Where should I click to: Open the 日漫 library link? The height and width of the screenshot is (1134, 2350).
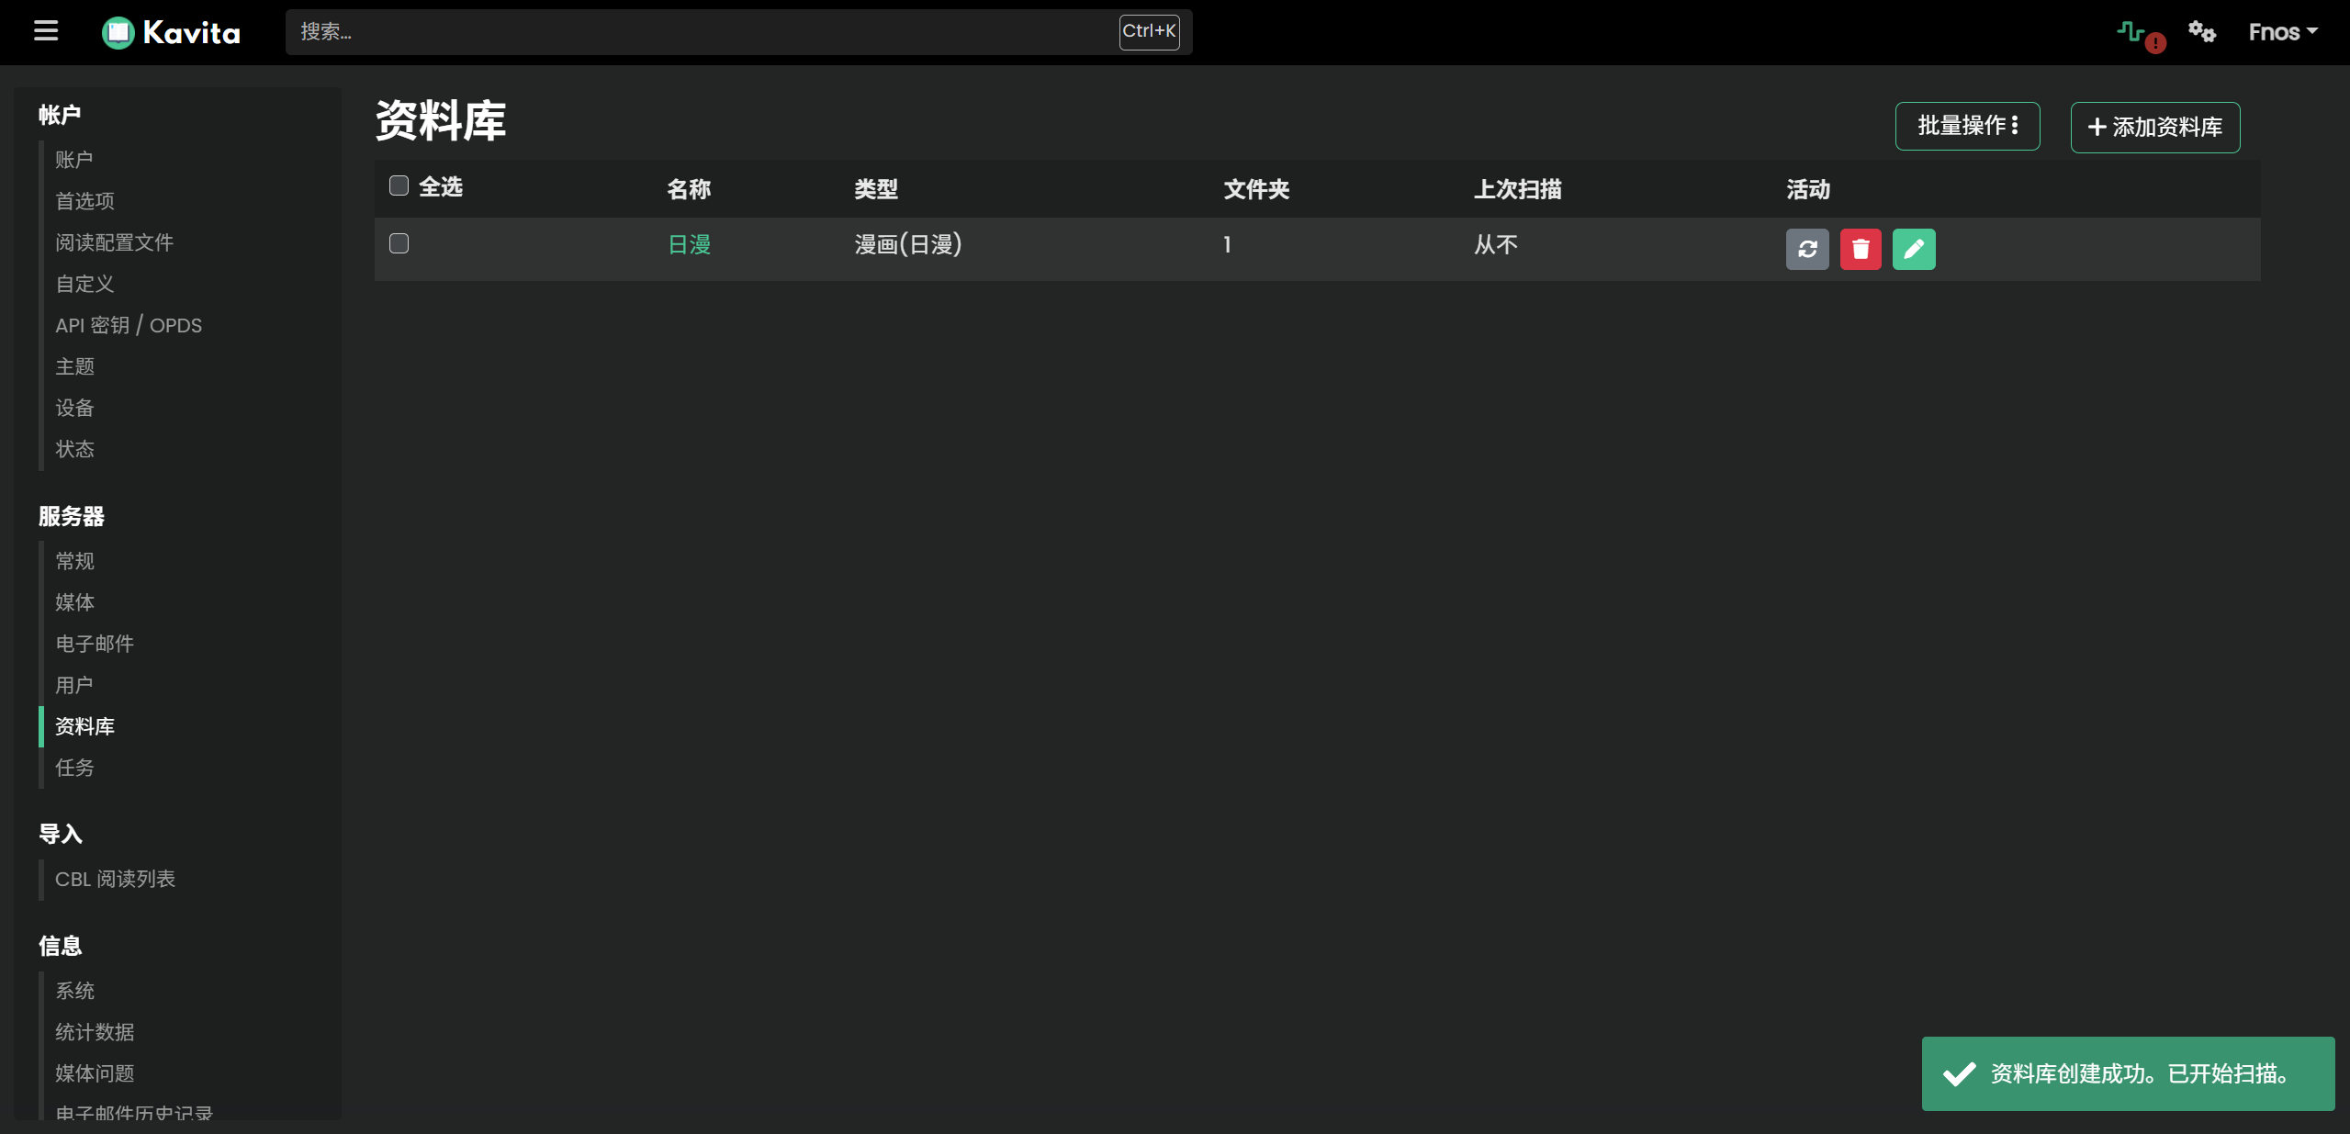tap(689, 244)
